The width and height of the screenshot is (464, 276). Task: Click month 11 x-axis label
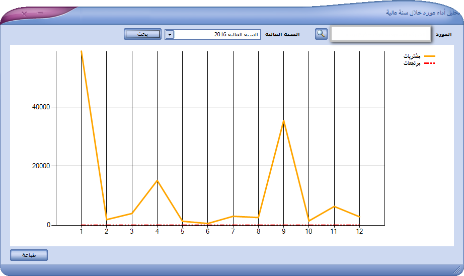coord(334,232)
